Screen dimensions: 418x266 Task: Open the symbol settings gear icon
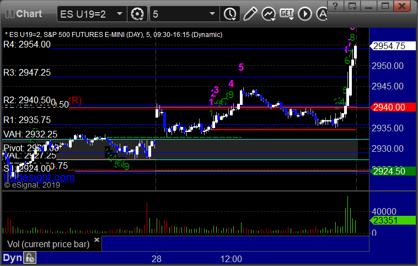pyautogui.click(x=137, y=14)
